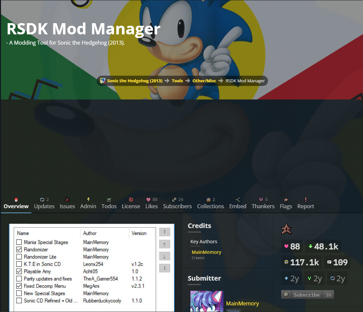Screen dimensions: 363x312
Task: Click the submitter's avatar image
Action: (207, 301)
